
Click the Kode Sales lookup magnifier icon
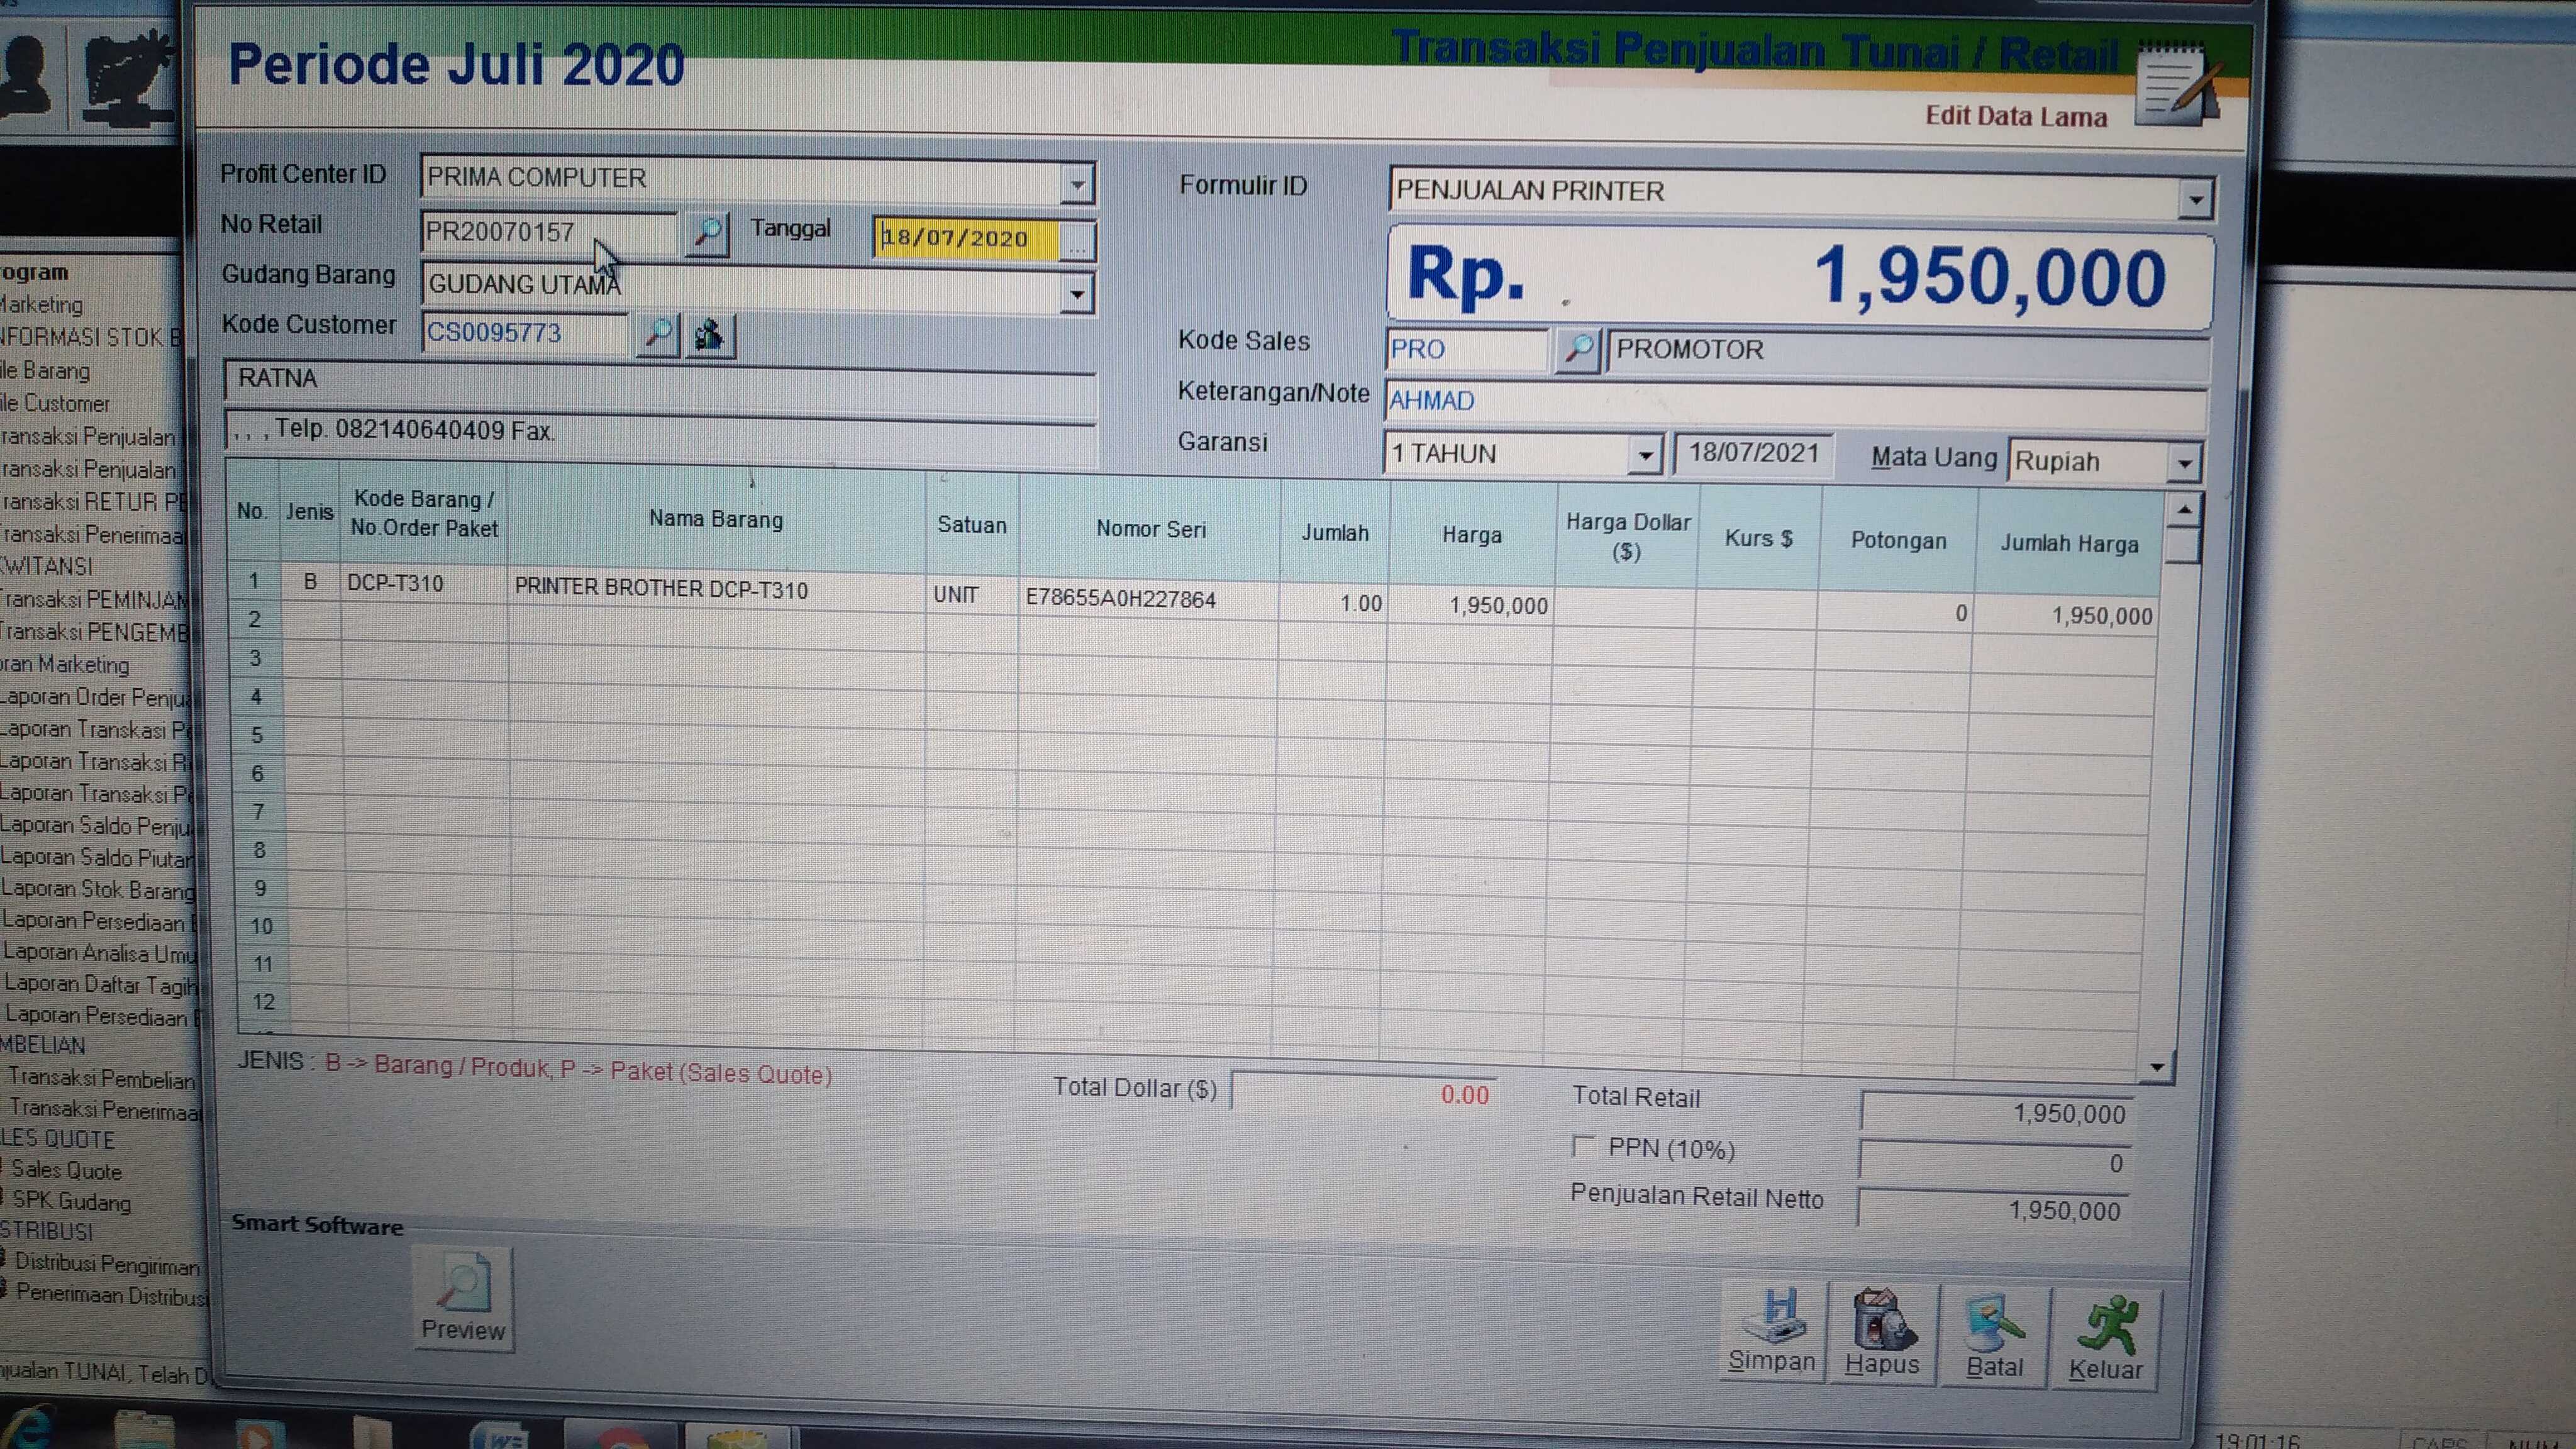(x=1578, y=349)
